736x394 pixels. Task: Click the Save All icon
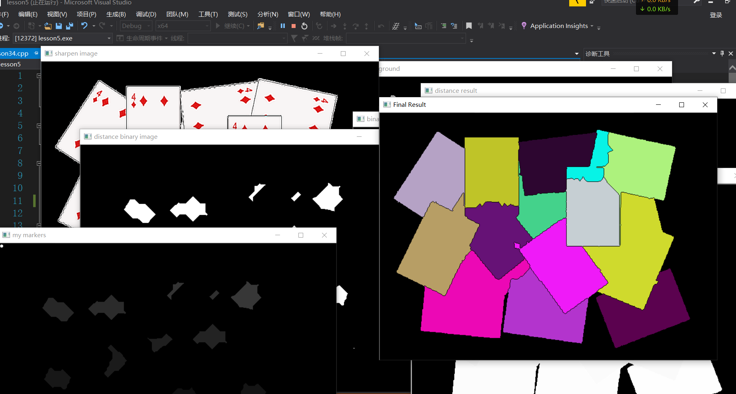coord(69,26)
